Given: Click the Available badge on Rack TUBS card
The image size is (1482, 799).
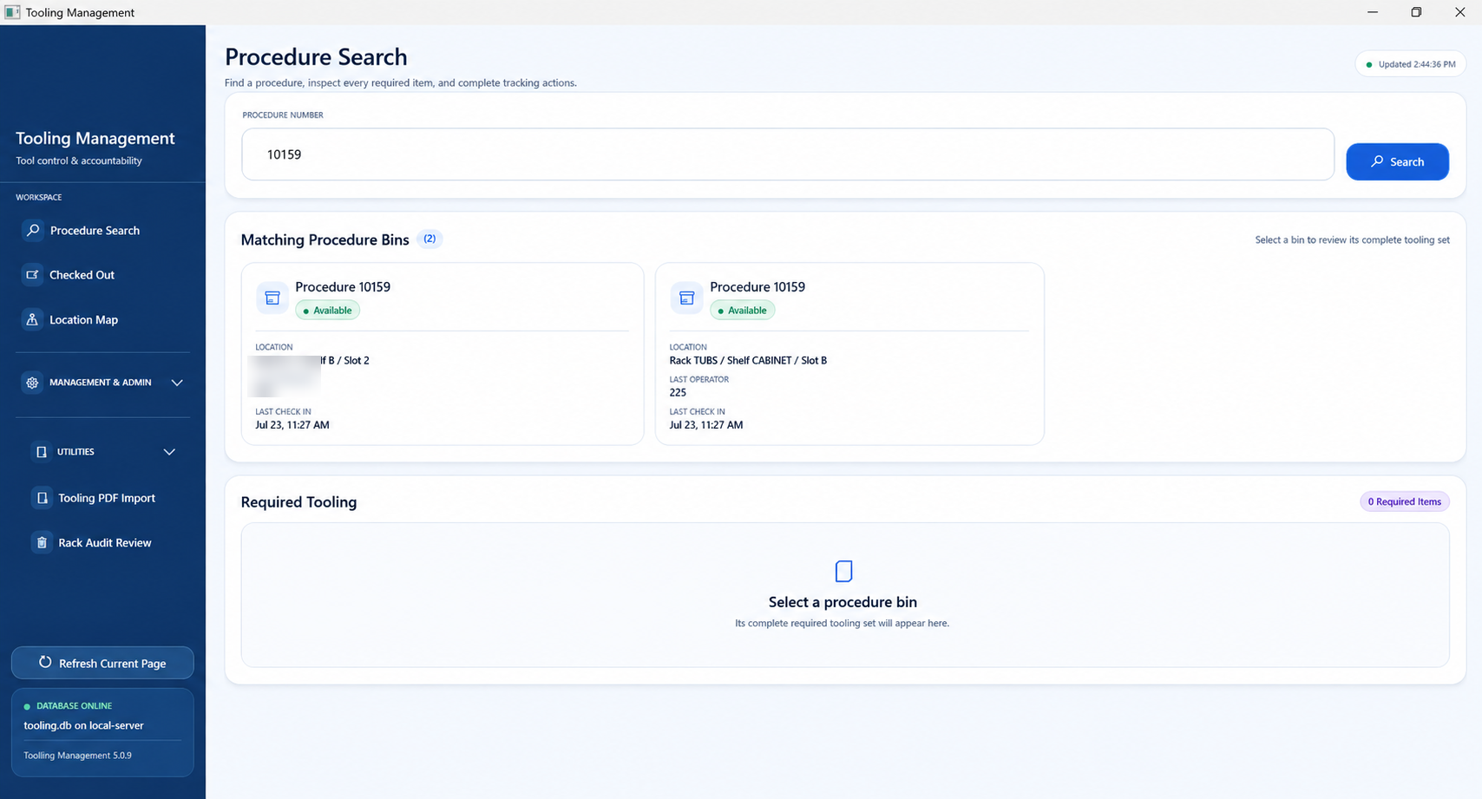Looking at the screenshot, I should pyautogui.click(x=743, y=311).
